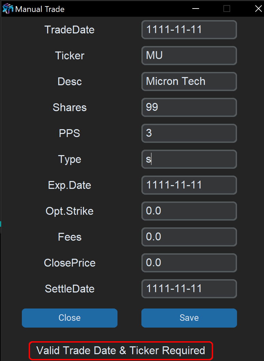Viewport: 264px width, 361px height.
Task: Edit the PPS value field
Action: coord(189,133)
